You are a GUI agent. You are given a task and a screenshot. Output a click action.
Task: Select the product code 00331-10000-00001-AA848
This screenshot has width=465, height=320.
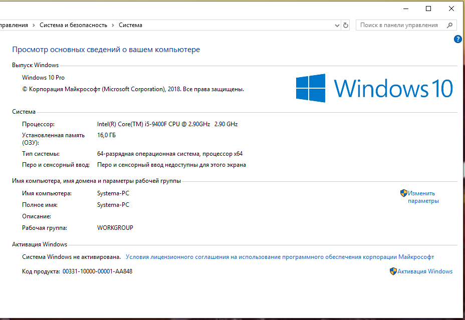pyautogui.click(x=98, y=271)
